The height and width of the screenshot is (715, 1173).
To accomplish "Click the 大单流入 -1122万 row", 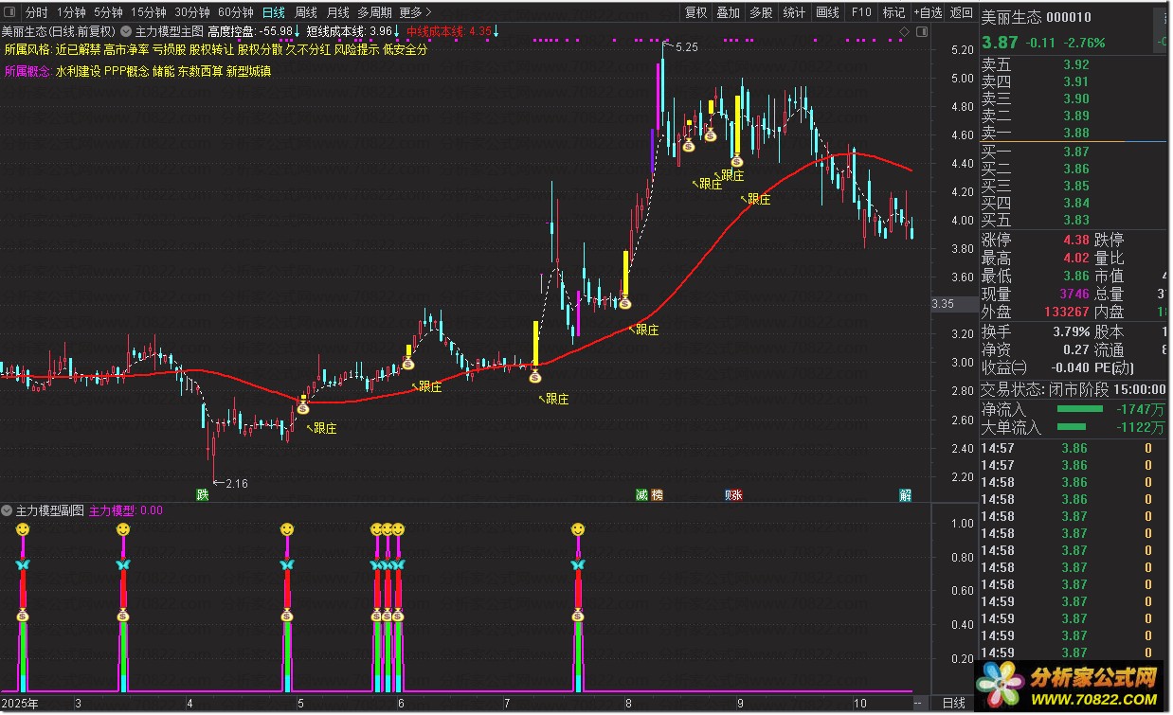I will point(1073,427).
